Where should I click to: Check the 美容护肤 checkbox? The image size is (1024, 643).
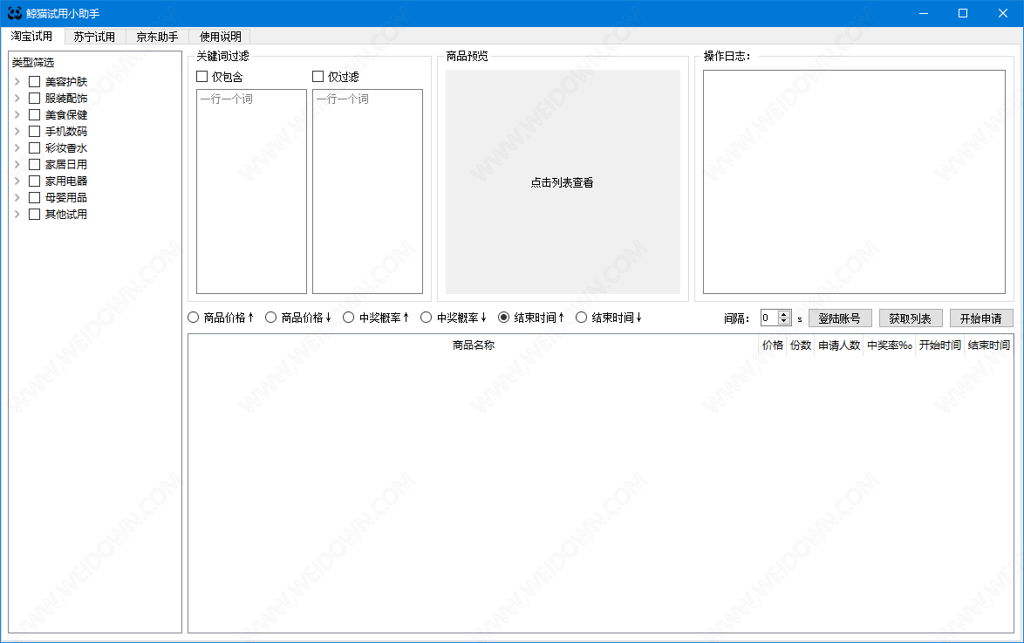pyautogui.click(x=35, y=82)
